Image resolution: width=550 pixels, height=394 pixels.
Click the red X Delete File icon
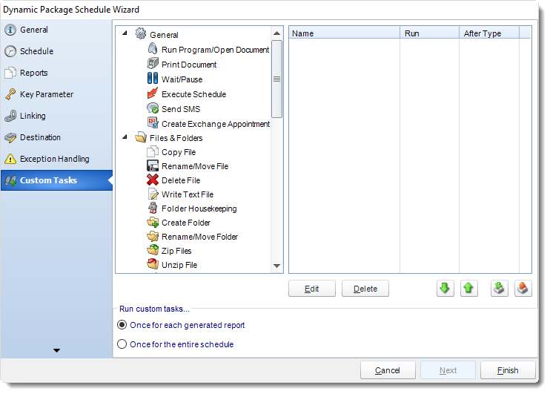[x=153, y=180]
